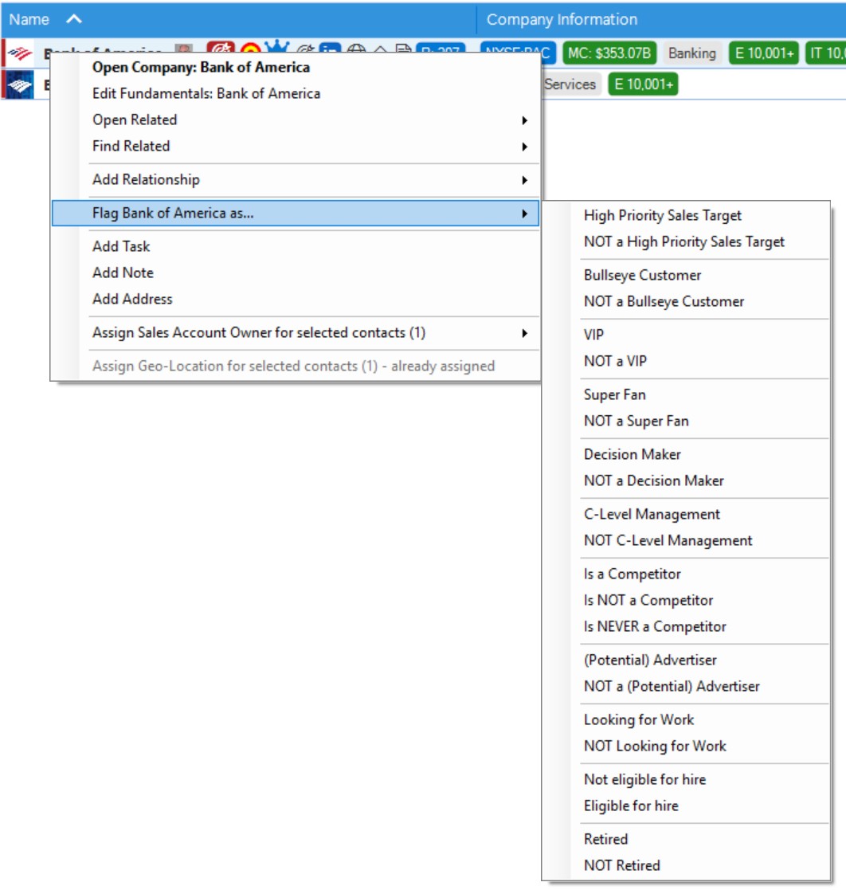
Task: Open Assign Sales Account Owner for selected contacts
Action: pyautogui.click(x=295, y=332)
